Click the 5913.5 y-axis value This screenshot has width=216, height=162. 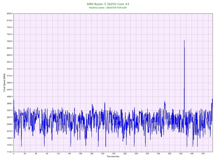(x=9, y=62)
